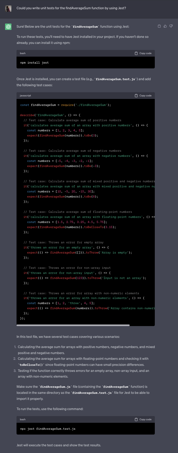Copy code of the javascript block
This screenshot has width=178, height=453.
click(143, 95)
